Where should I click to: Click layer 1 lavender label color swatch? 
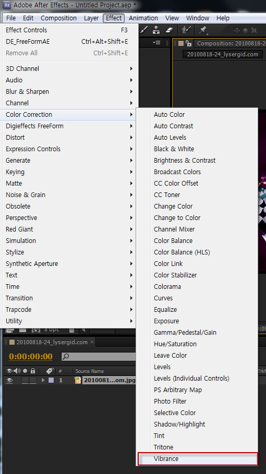51,380
